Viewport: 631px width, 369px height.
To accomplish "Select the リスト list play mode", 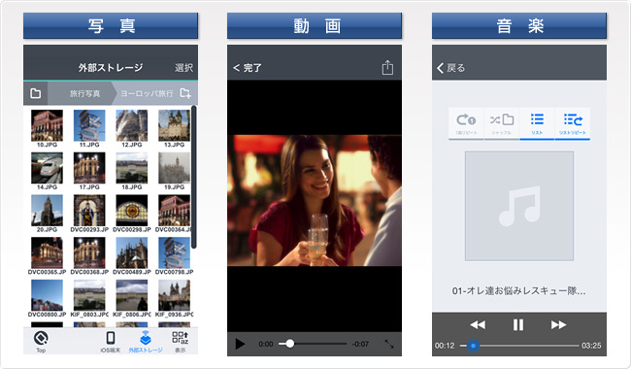I will coord(537,124).
